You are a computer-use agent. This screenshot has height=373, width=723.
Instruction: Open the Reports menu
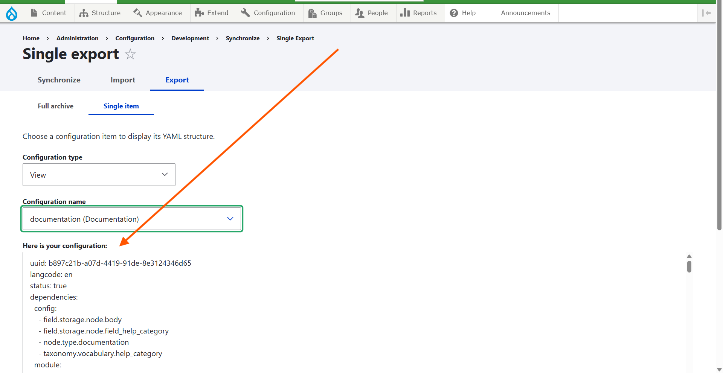pyautogui.click(x=419, y=13)
